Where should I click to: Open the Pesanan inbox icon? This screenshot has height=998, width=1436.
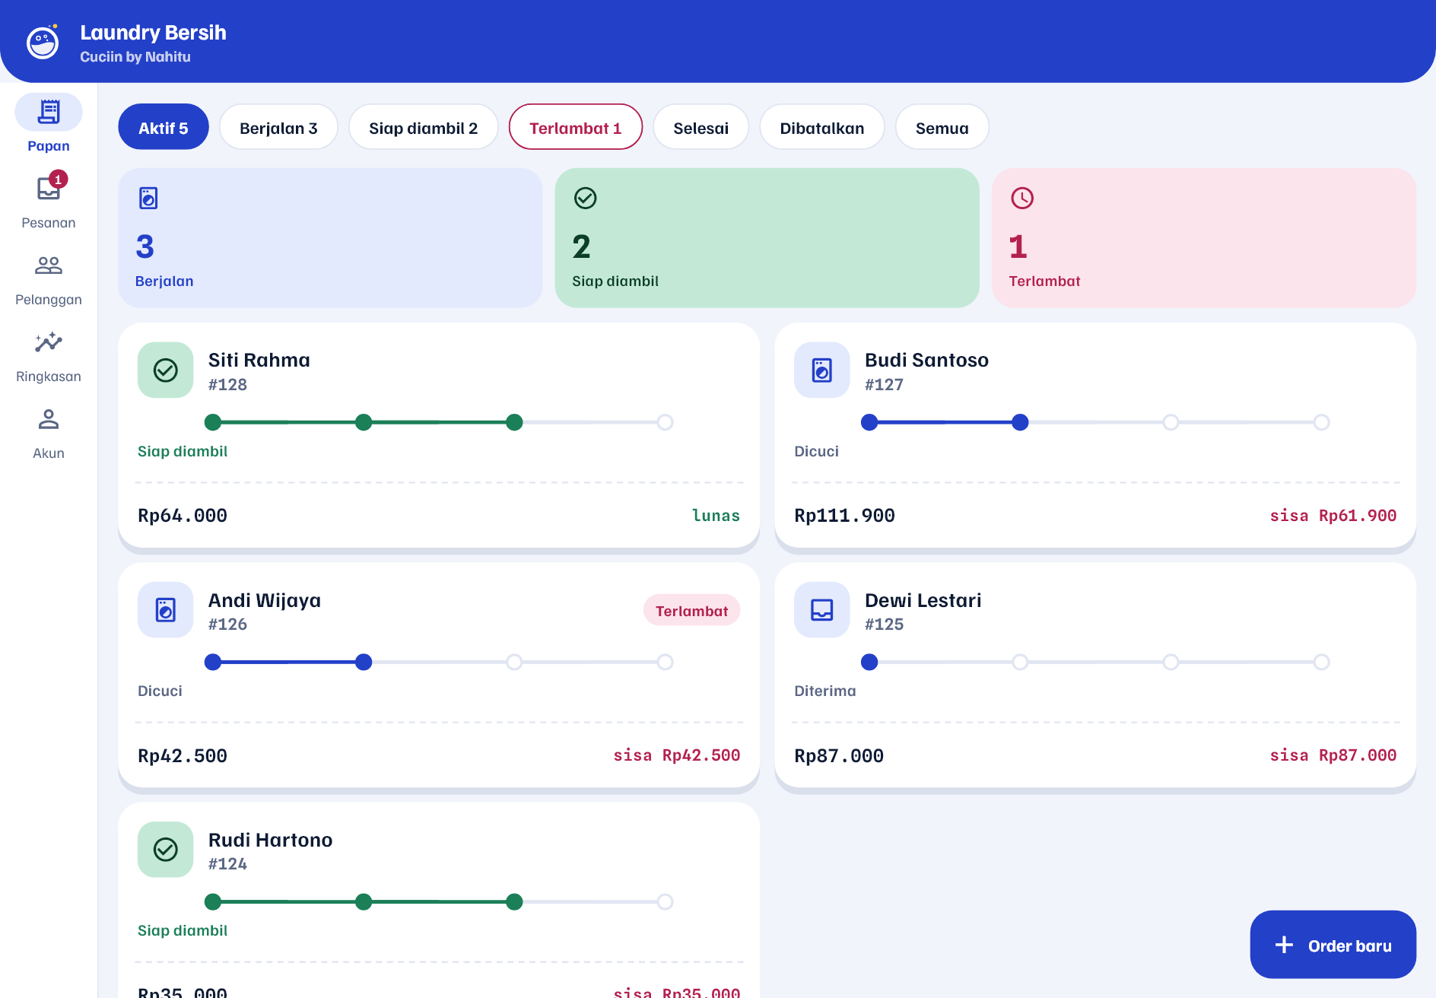(x=49, y=188)
